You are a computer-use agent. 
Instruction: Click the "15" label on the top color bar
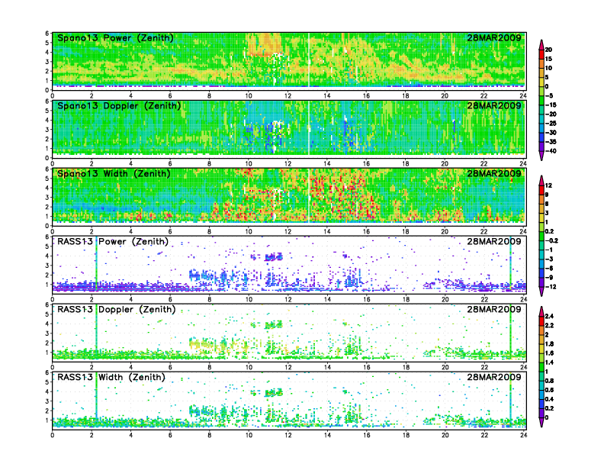point(548,59)
